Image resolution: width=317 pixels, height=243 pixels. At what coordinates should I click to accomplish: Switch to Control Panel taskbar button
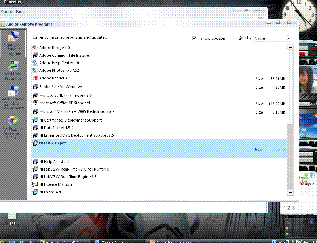pyautogui.click(x=118, y=241)
